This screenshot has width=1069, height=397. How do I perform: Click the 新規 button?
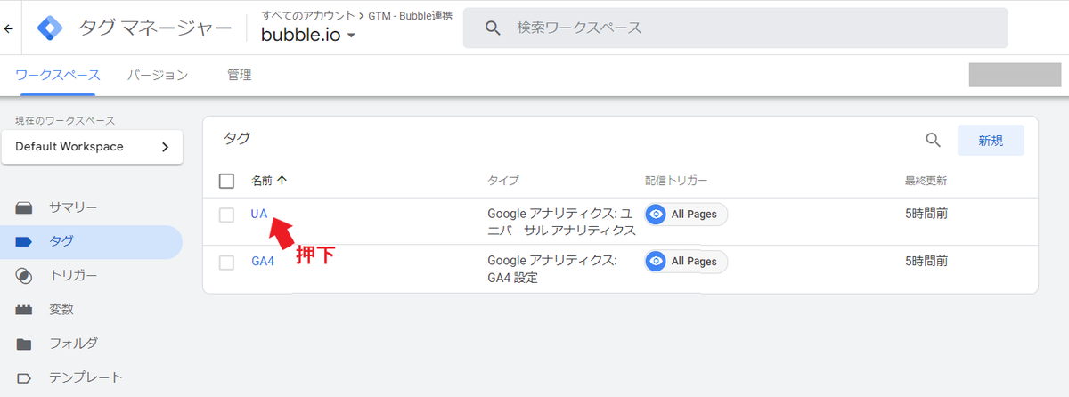pyautogui.click(x=991, y=141)
